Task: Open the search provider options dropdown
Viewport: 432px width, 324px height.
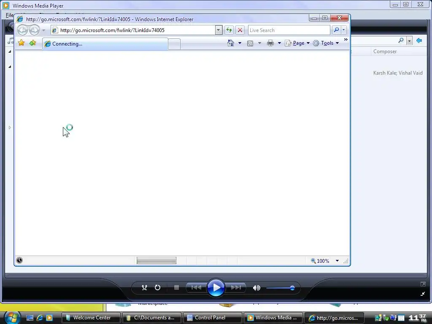Action: 343,30
